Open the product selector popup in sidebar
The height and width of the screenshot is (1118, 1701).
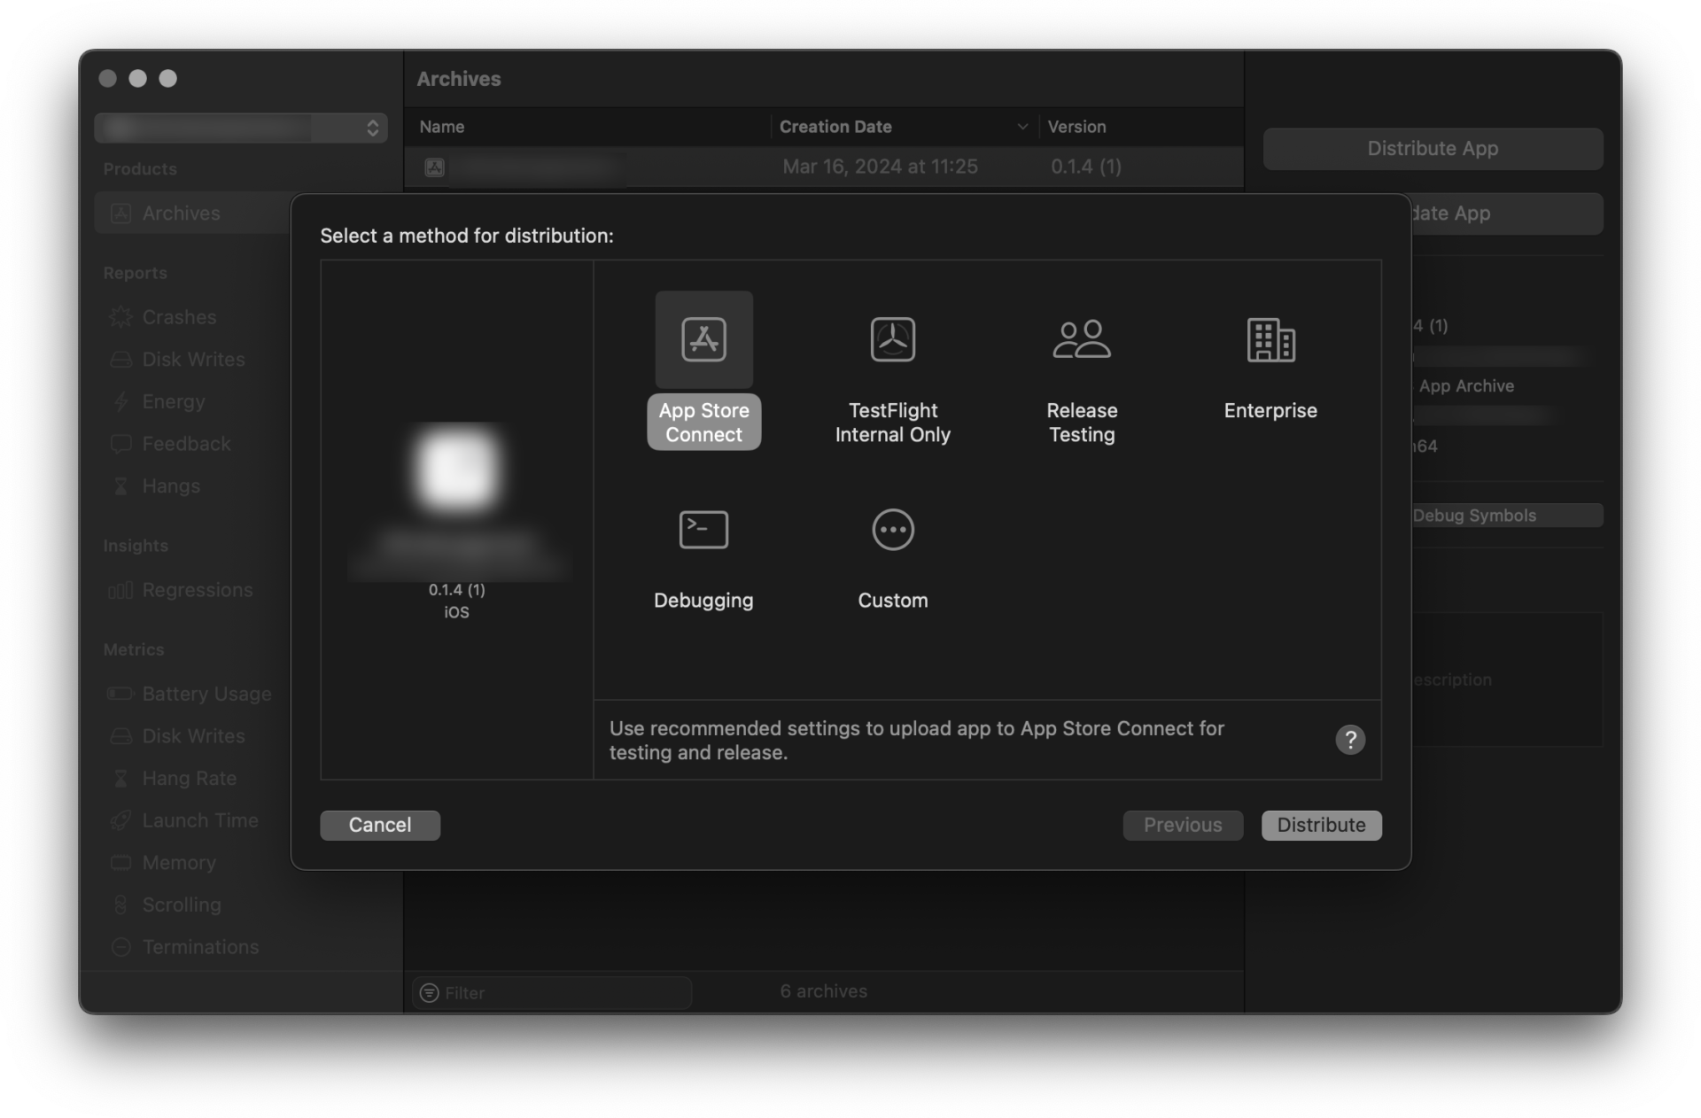tap(241, 128)
